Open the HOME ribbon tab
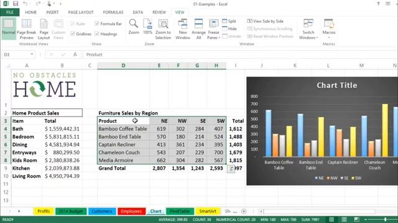This screenshot has height=223, width=398. click(x=30, y=12)
